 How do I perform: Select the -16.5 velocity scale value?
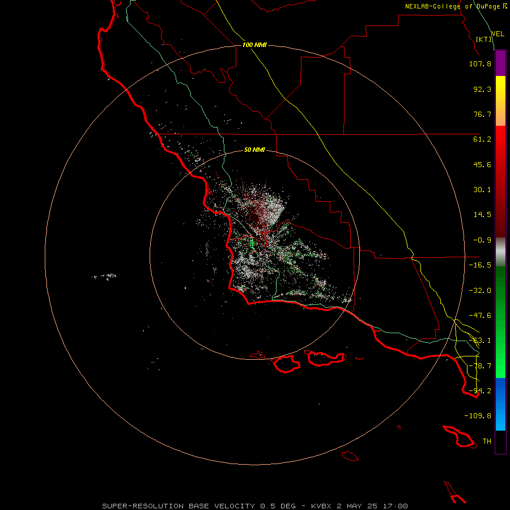480,265
